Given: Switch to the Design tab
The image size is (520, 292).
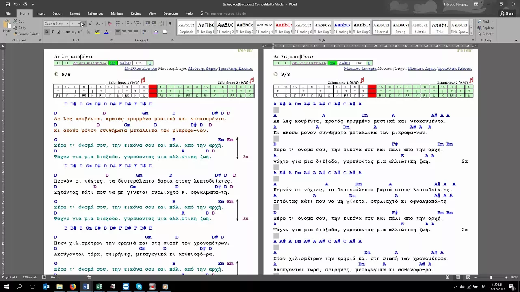Looking at the screenshot, I should coord(57,13).
